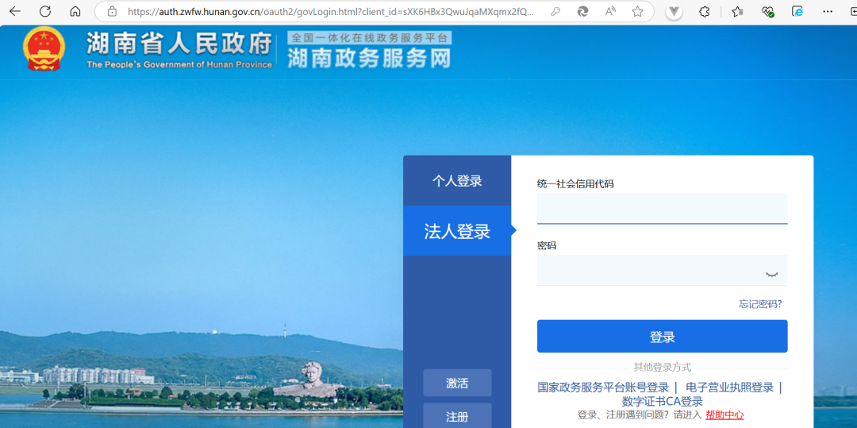The image size is (857, 428).
Task: Open password manager key icon
Action: (555, 12)
